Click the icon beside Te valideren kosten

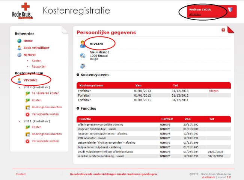pos(27,93)
